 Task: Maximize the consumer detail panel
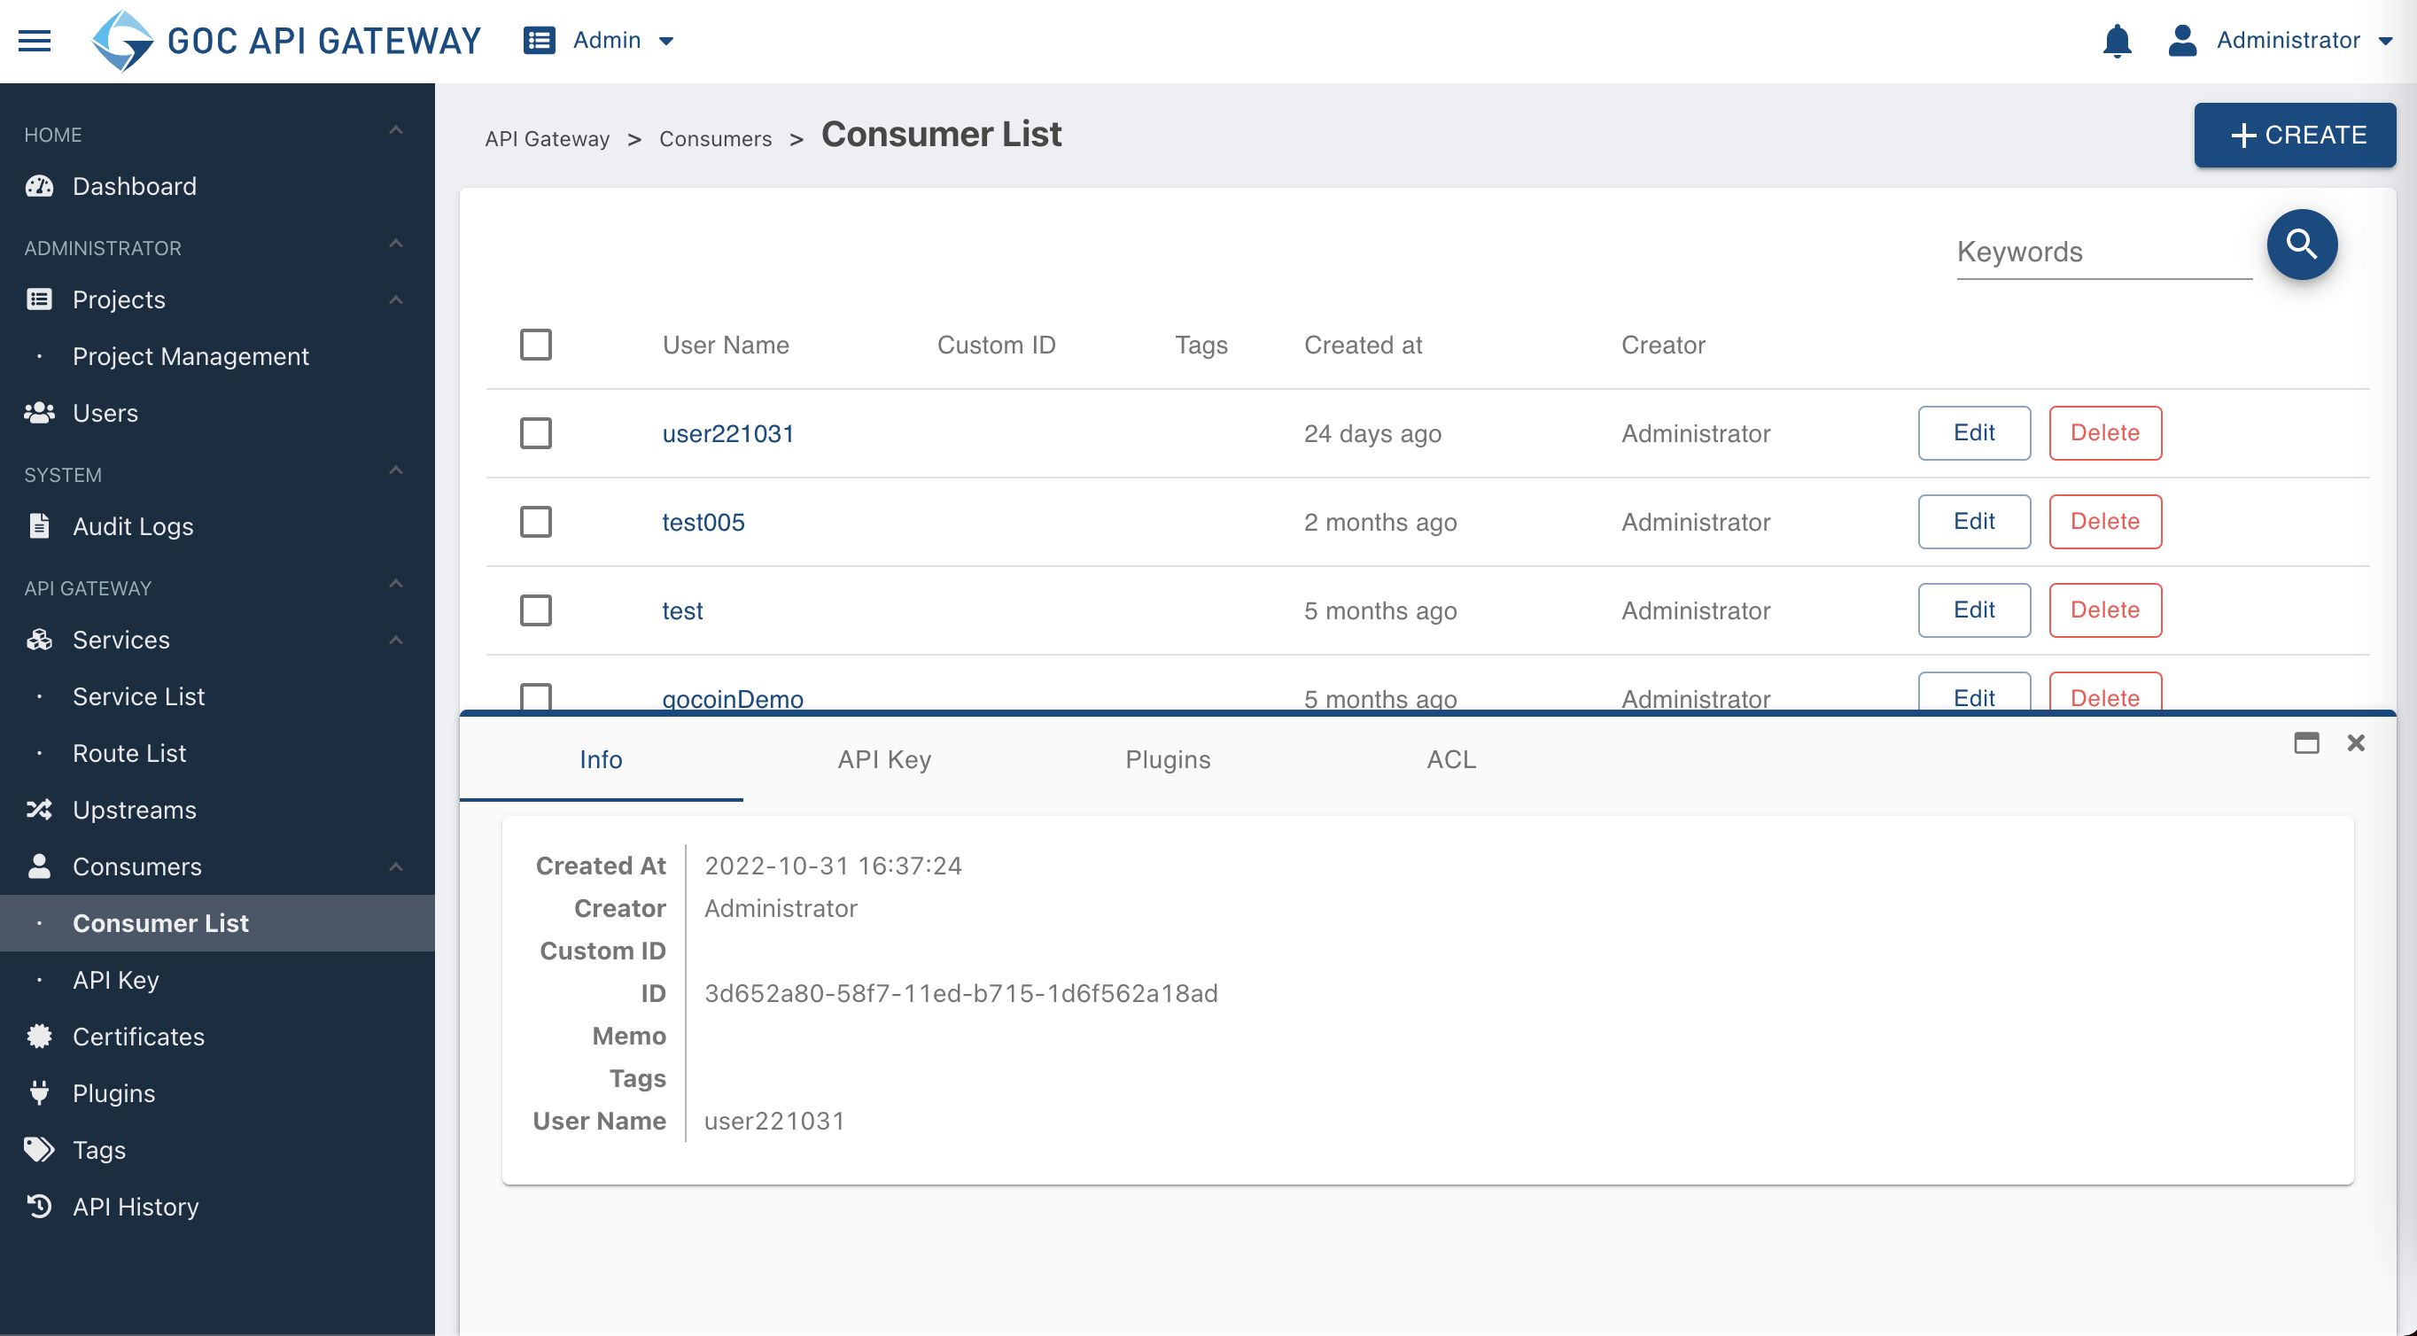pos(2306,743)
